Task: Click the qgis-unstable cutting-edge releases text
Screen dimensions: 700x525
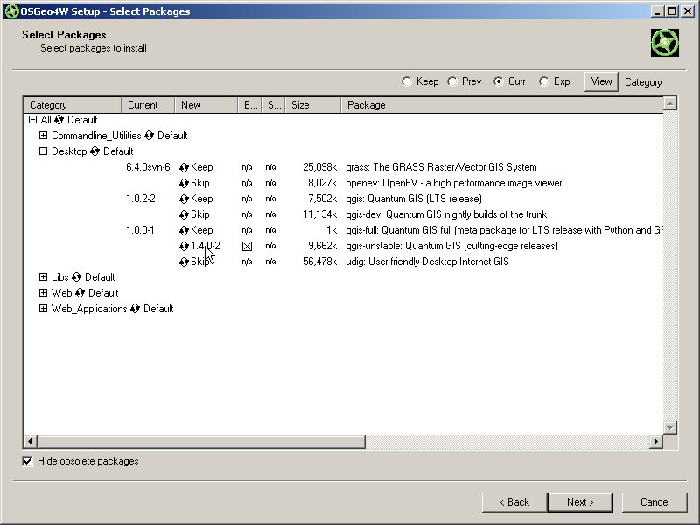Action: click(451, 246)
